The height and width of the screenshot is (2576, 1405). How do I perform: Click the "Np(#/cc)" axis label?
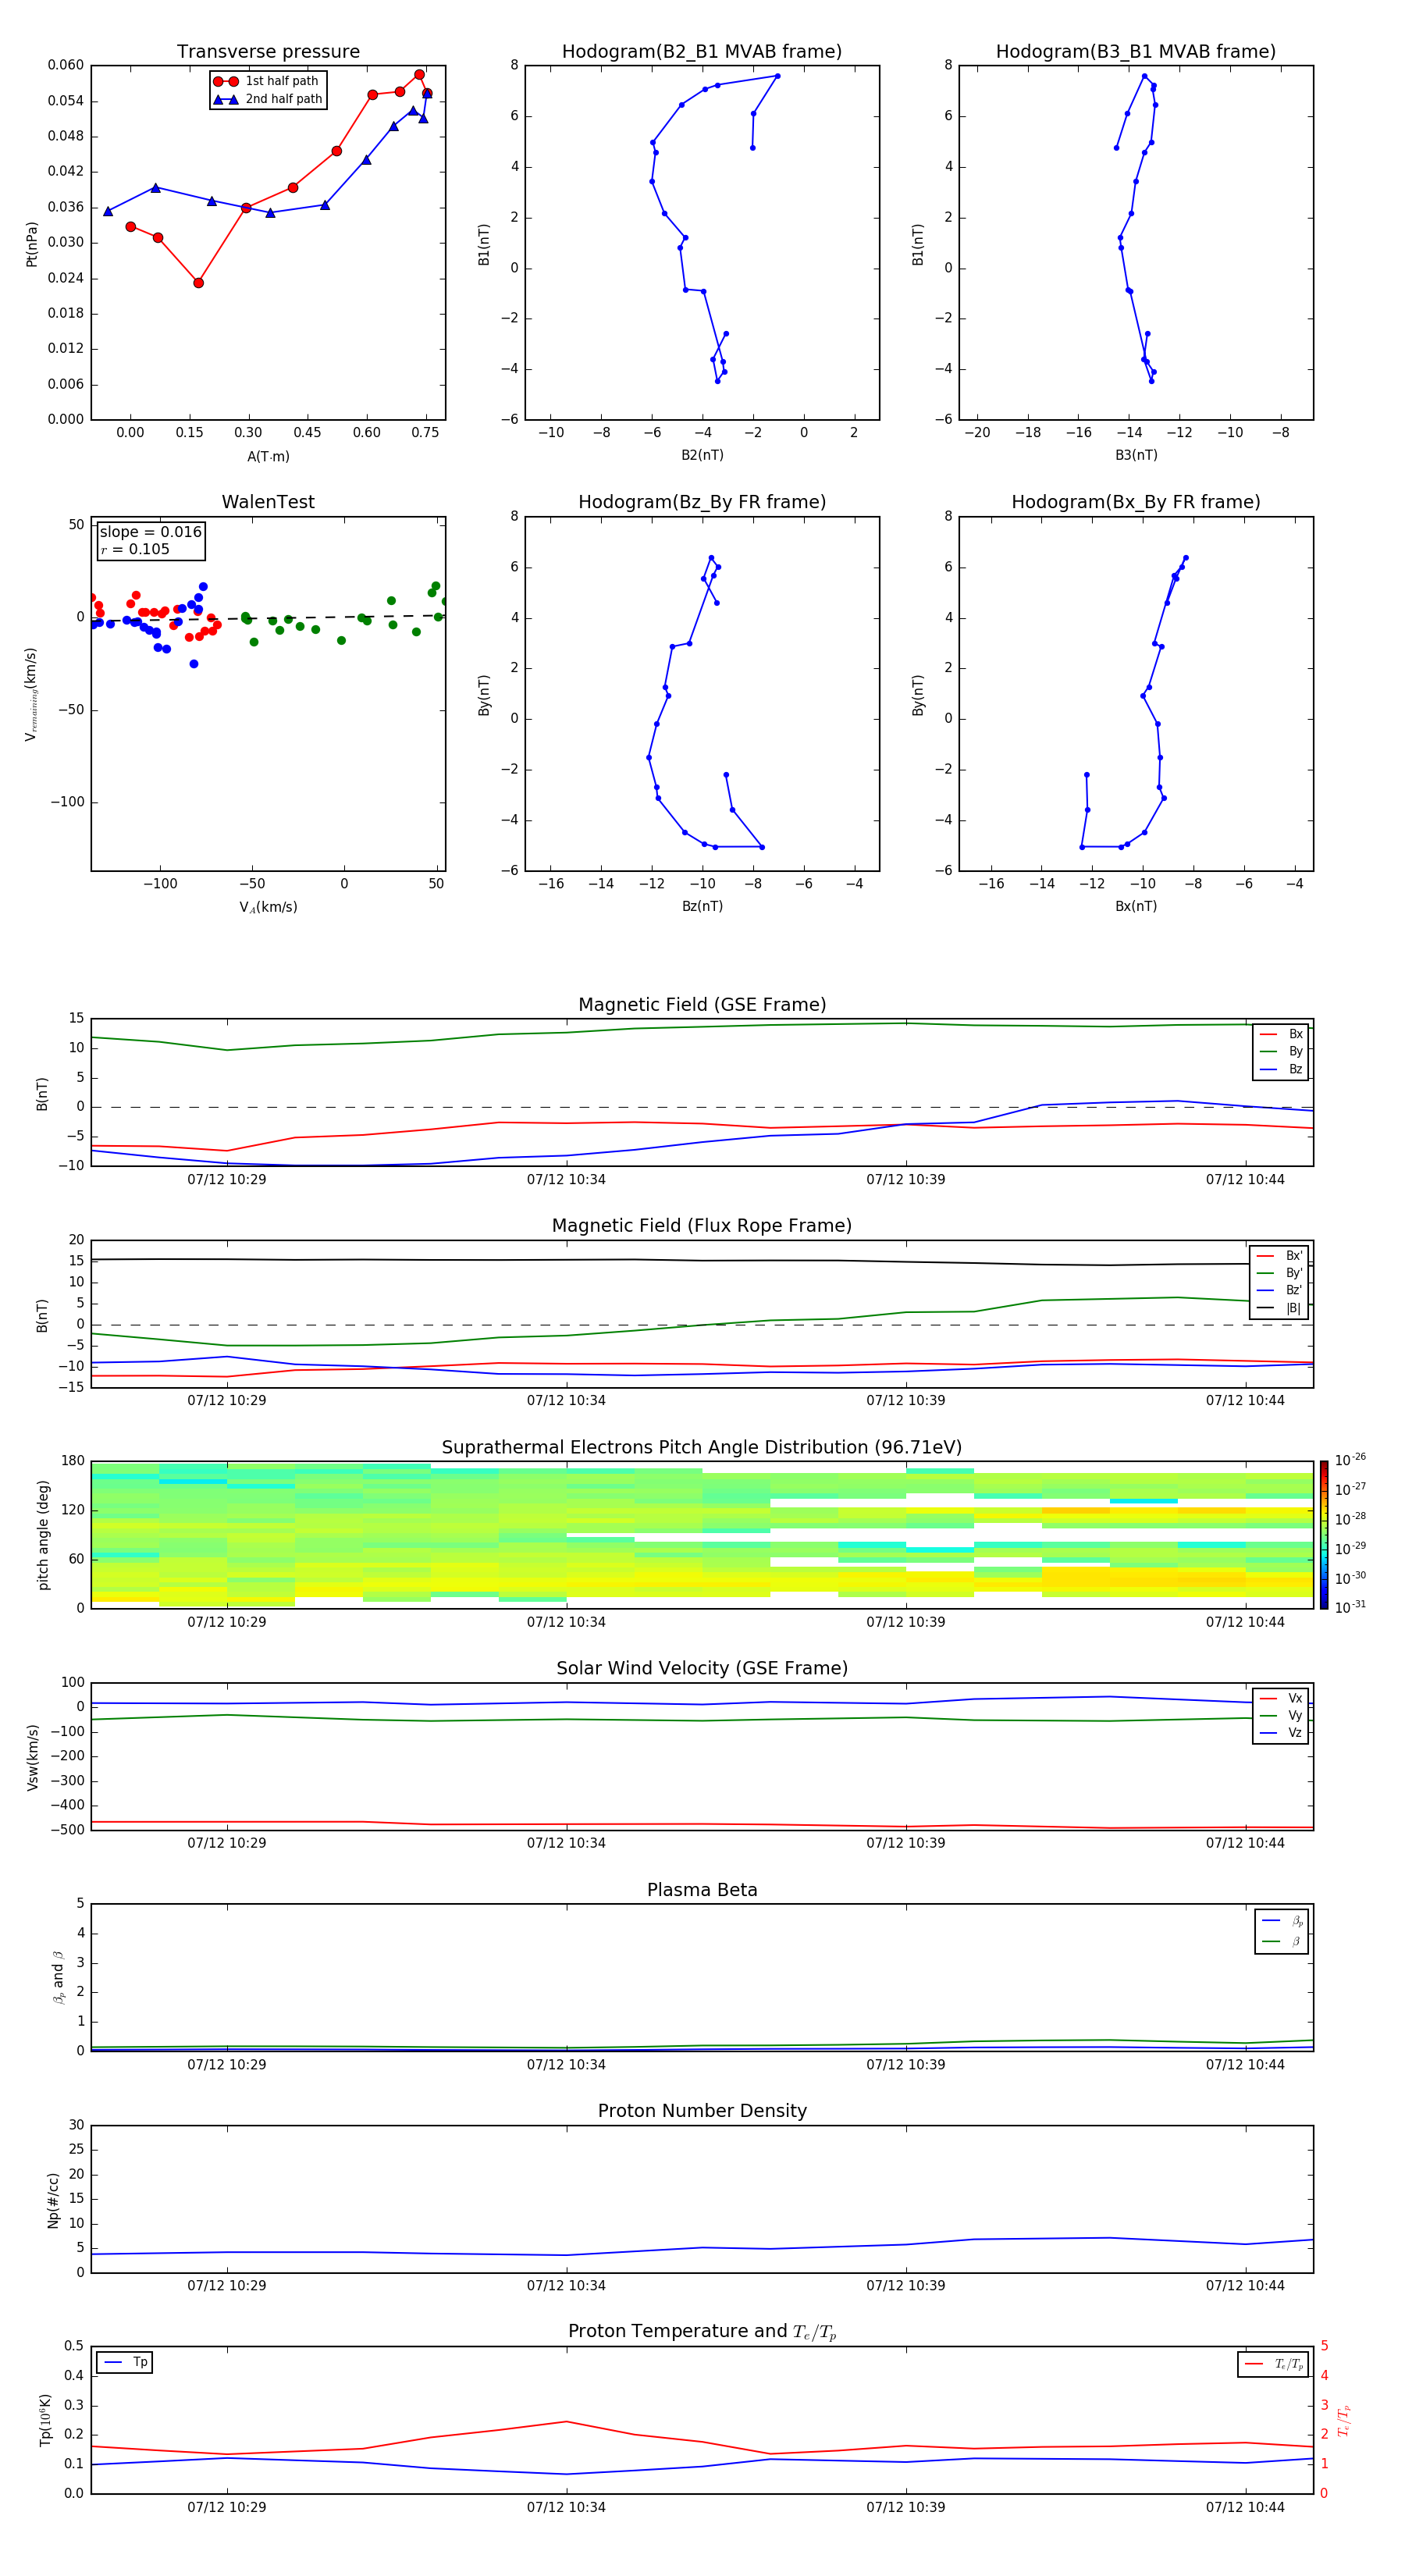coord(54,2200)
